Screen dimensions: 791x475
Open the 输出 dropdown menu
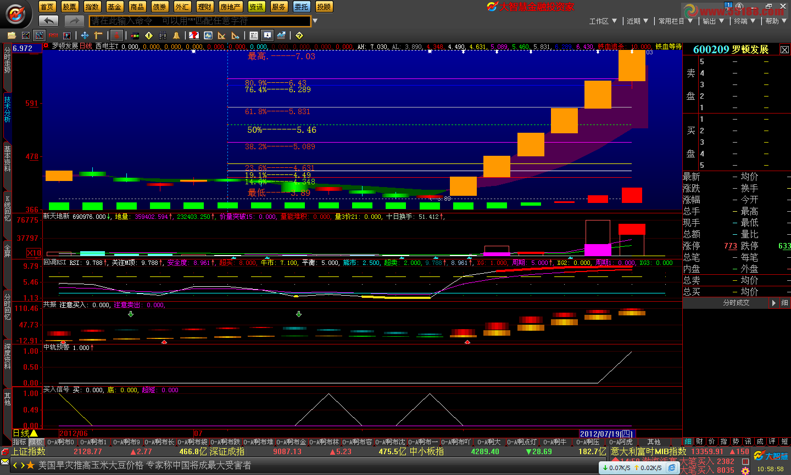[713, 21]
